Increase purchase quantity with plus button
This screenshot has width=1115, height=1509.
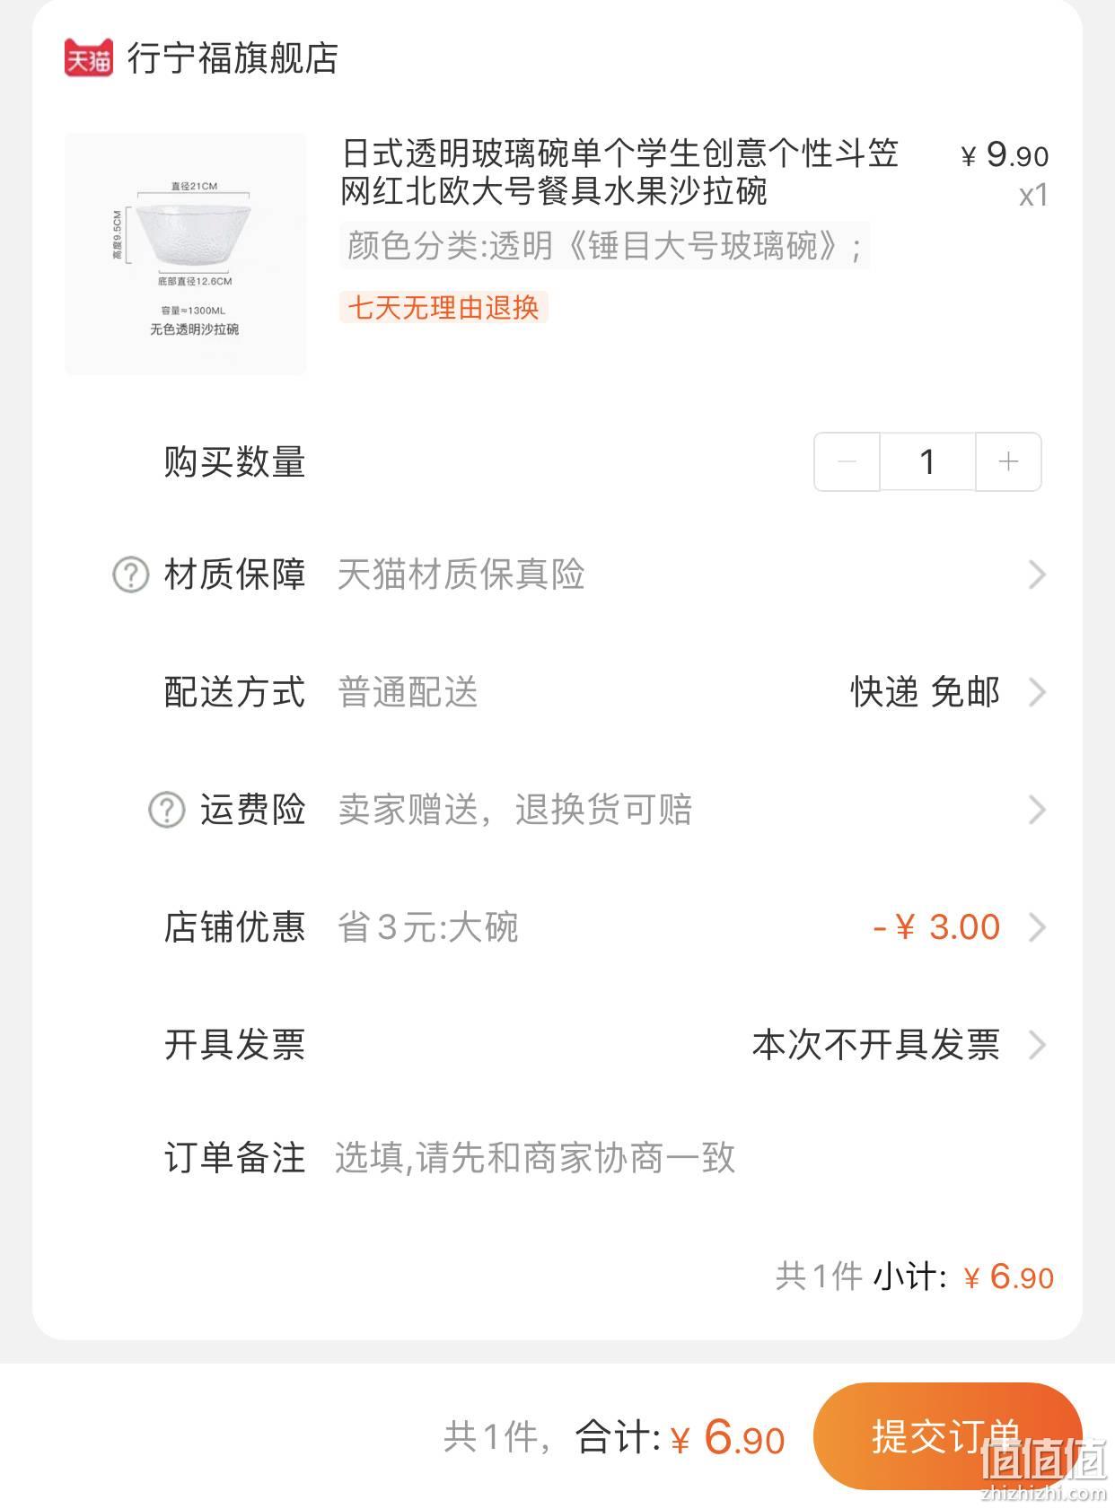pyautogui.click(x=1008, y=461)
